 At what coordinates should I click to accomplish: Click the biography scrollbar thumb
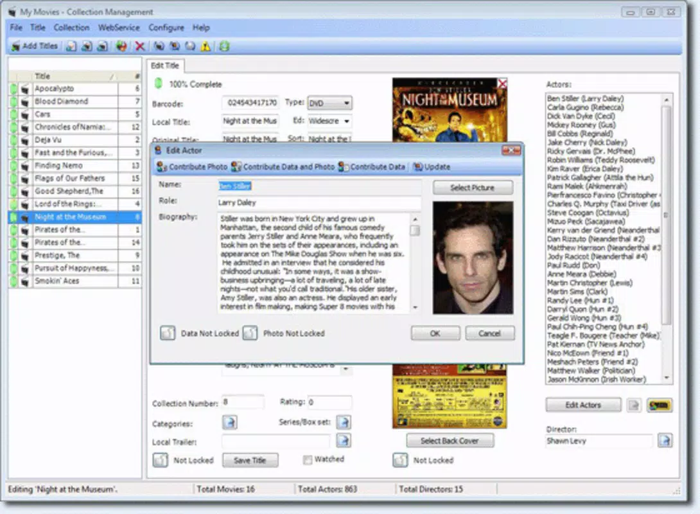(x=415, y=230)
